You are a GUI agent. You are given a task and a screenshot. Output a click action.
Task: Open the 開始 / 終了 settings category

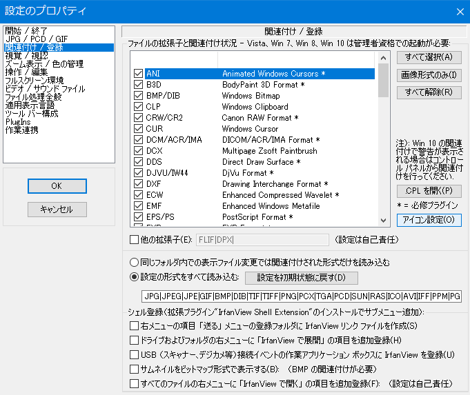coord(26,30)
